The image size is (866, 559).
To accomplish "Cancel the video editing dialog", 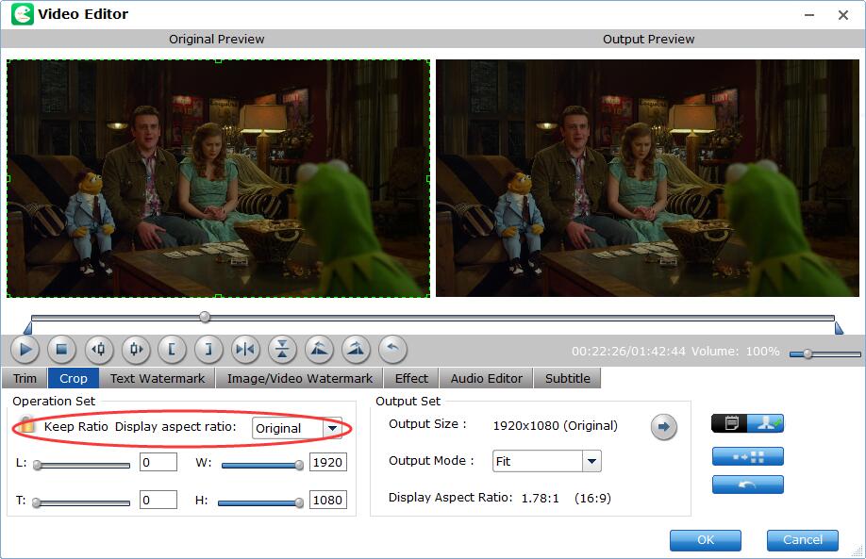I will 803,540.
